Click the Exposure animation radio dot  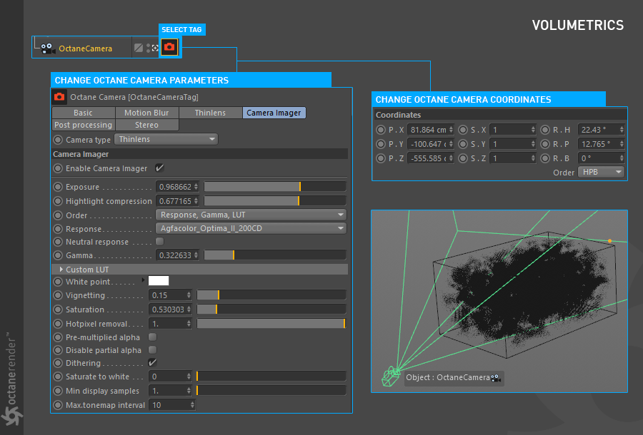58,187
